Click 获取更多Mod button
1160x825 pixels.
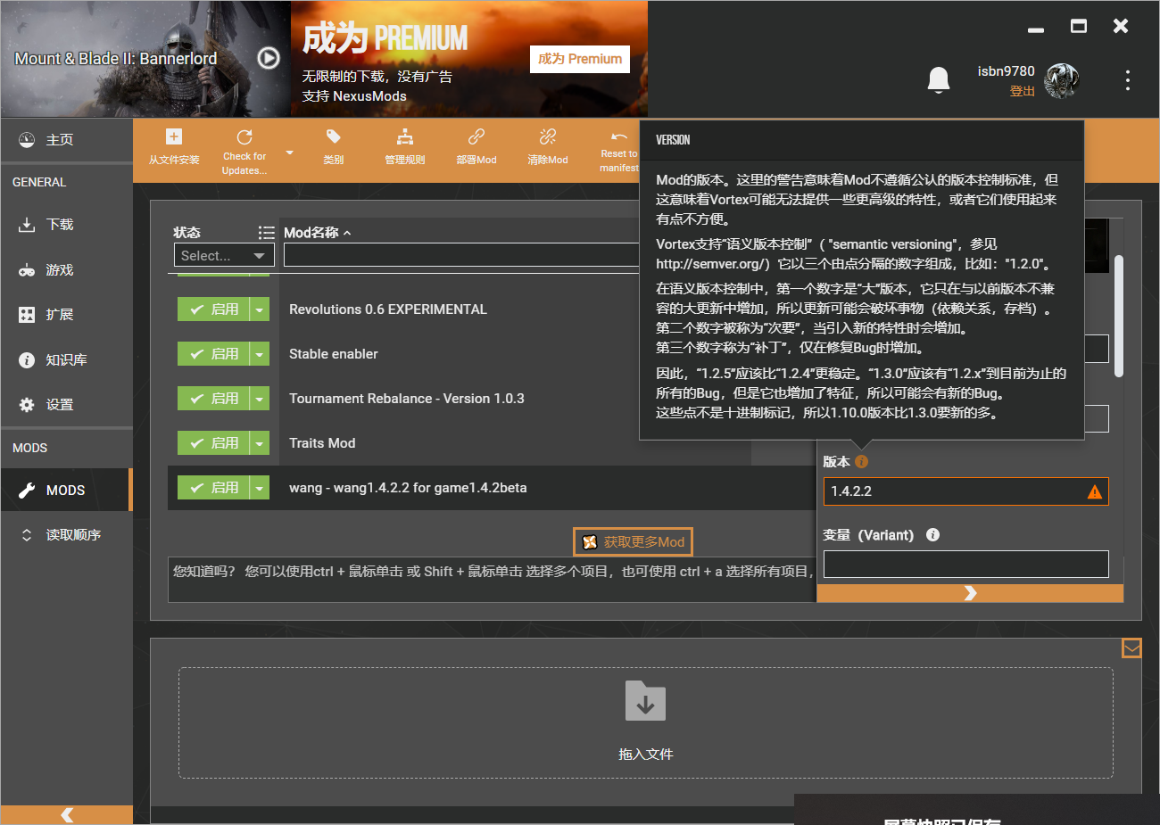pyautogui.click(x=633, y=542)
